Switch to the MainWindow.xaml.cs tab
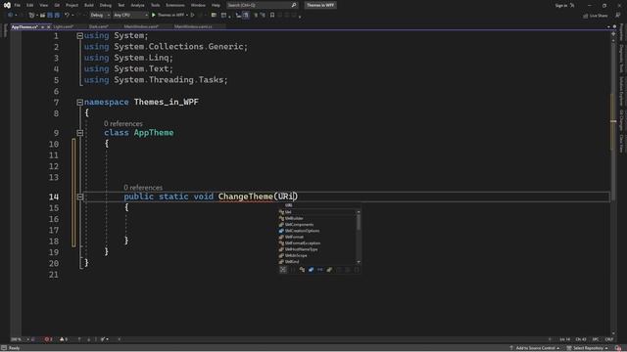 (193, 26)
